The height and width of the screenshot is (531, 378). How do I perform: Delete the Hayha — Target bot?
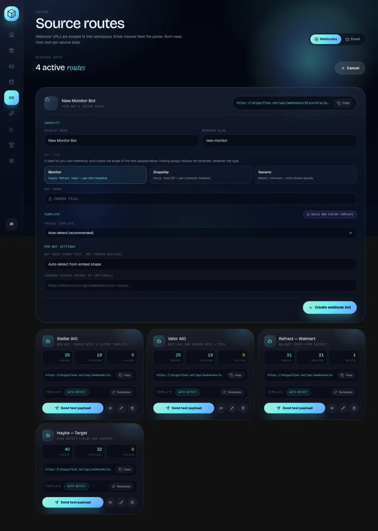132,502
